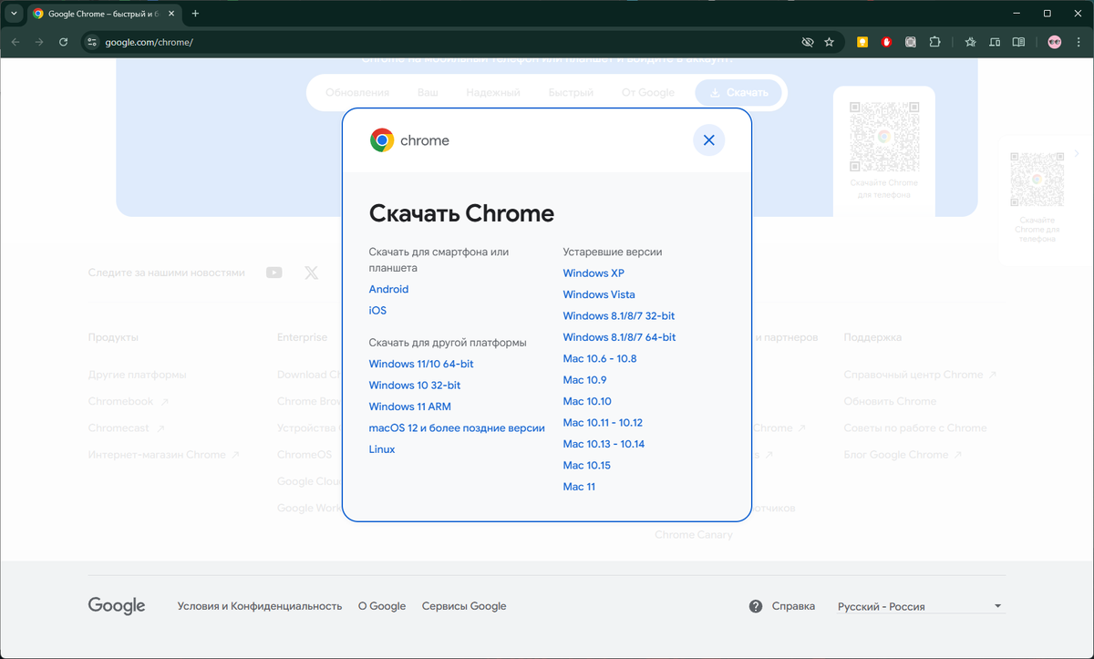Open site information icon in address bar
This screenshot has height=659, width=1094.
(x=91, y=42)
